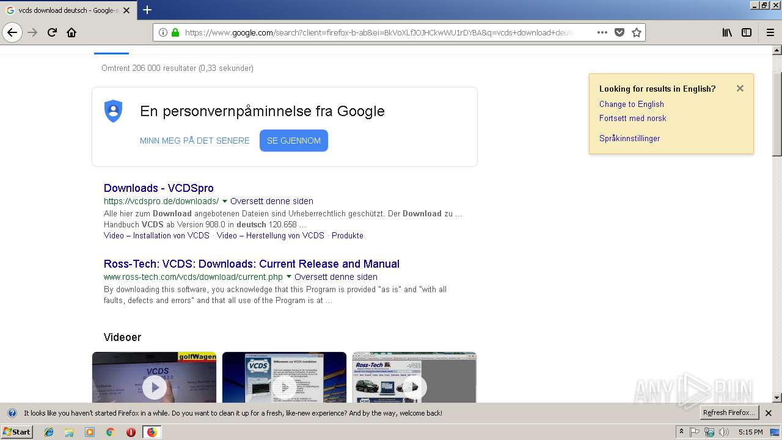Click the green secure connection padlock
782x440 pixels.
click(x=175, y=32)
